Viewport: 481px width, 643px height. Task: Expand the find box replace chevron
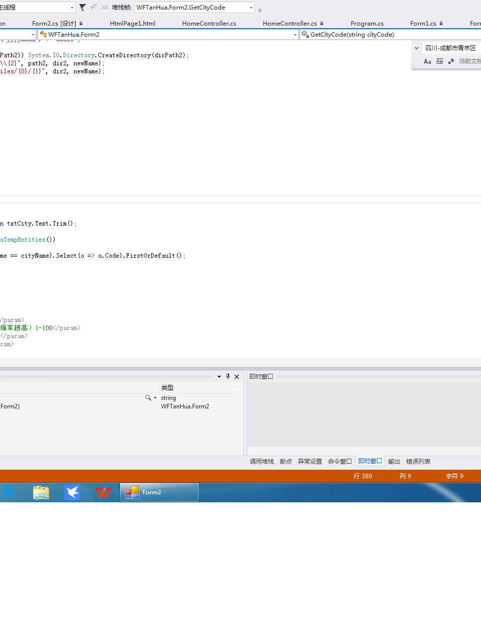coord(416,48)
